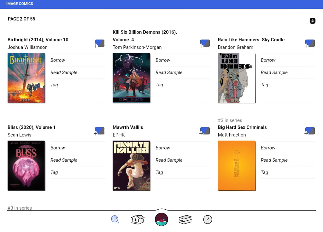This screenshot has width=323, height=232.
Task: Open the Libby center menu icon
Action: pyautogui.click(x=161, y=219)
